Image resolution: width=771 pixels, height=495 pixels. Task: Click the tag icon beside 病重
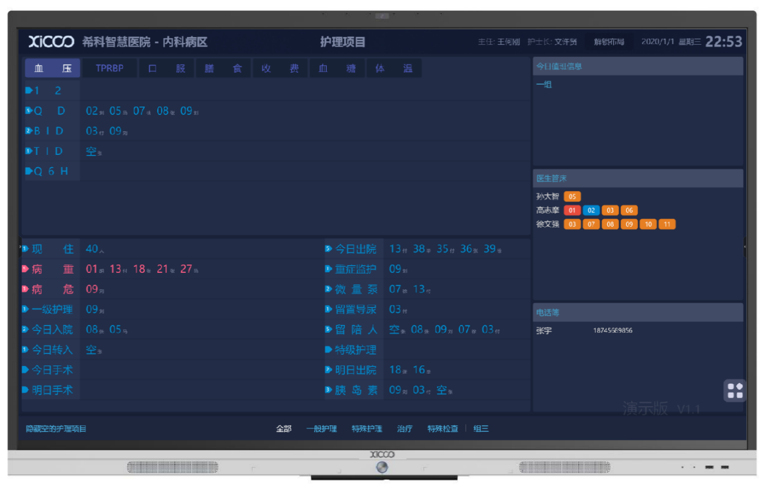click(x=25, y=269)
